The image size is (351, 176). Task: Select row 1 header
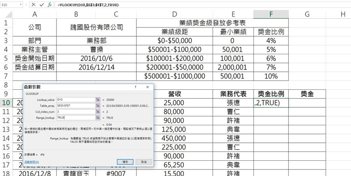coord(6,23)
